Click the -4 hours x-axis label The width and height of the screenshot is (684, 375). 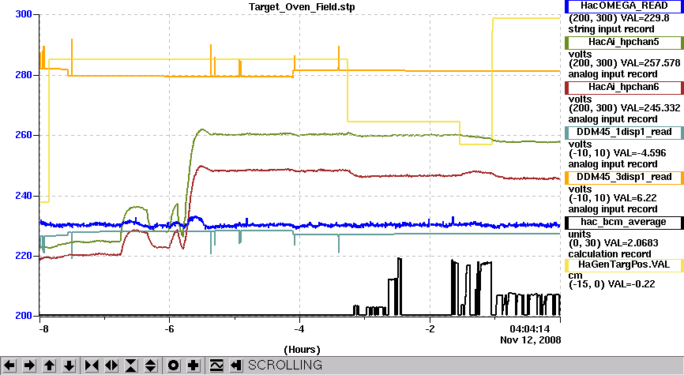[x=299, y=329]
